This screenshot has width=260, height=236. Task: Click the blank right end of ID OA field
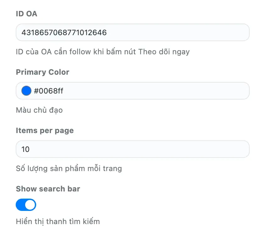click(220, 32)
